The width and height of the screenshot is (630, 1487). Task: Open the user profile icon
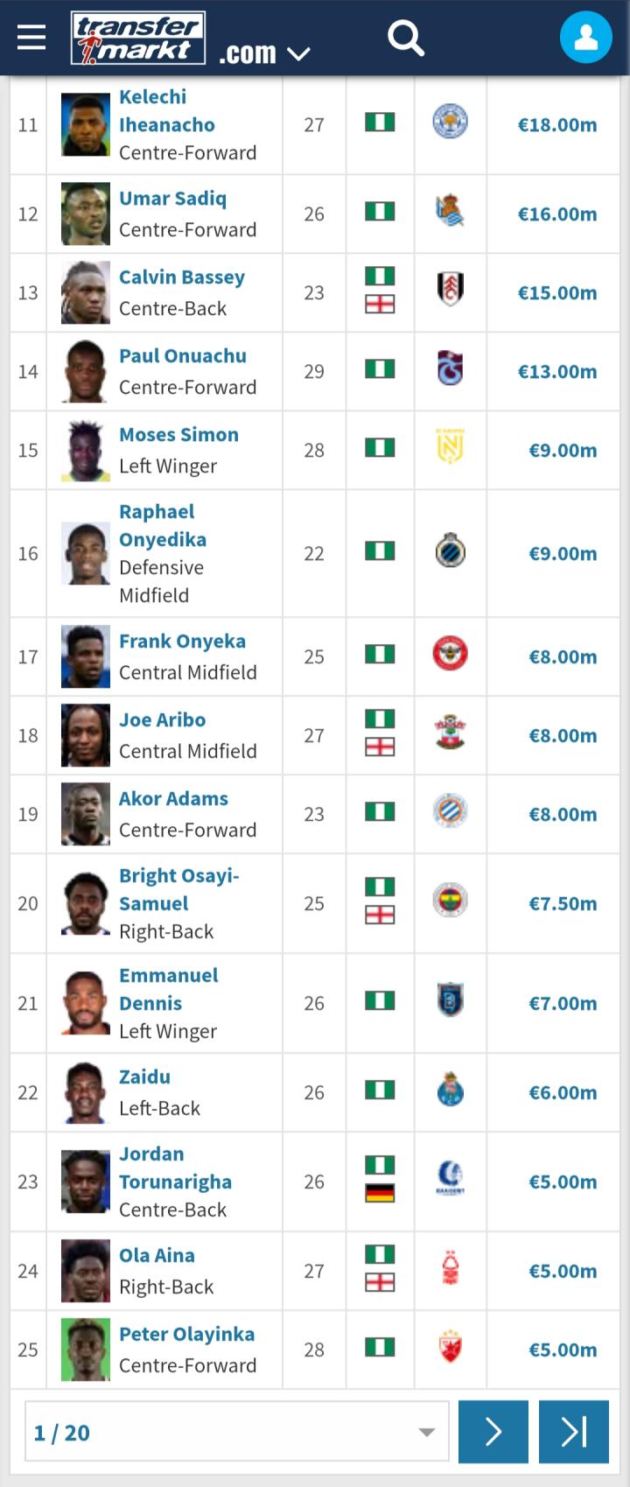point(585,38)
